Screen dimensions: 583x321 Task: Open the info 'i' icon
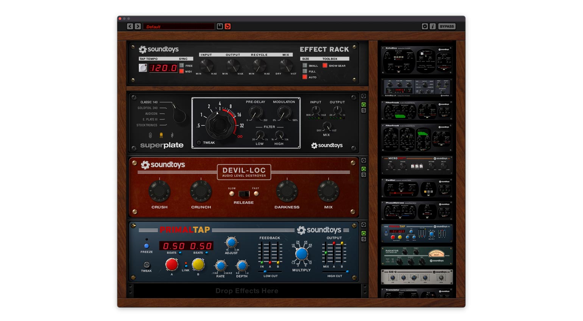pyautogui.click(x=433, y=26)
